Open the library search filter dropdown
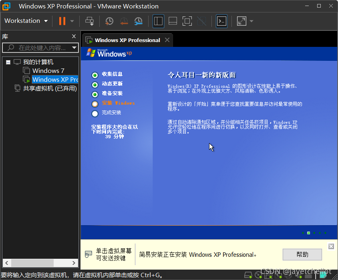Screen dimensions: 338x280 click(x=74, y=48)
